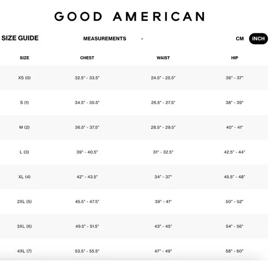Click the WAIST column header
The width and height of the screenshot is (269, 269).
coord(163,58)
